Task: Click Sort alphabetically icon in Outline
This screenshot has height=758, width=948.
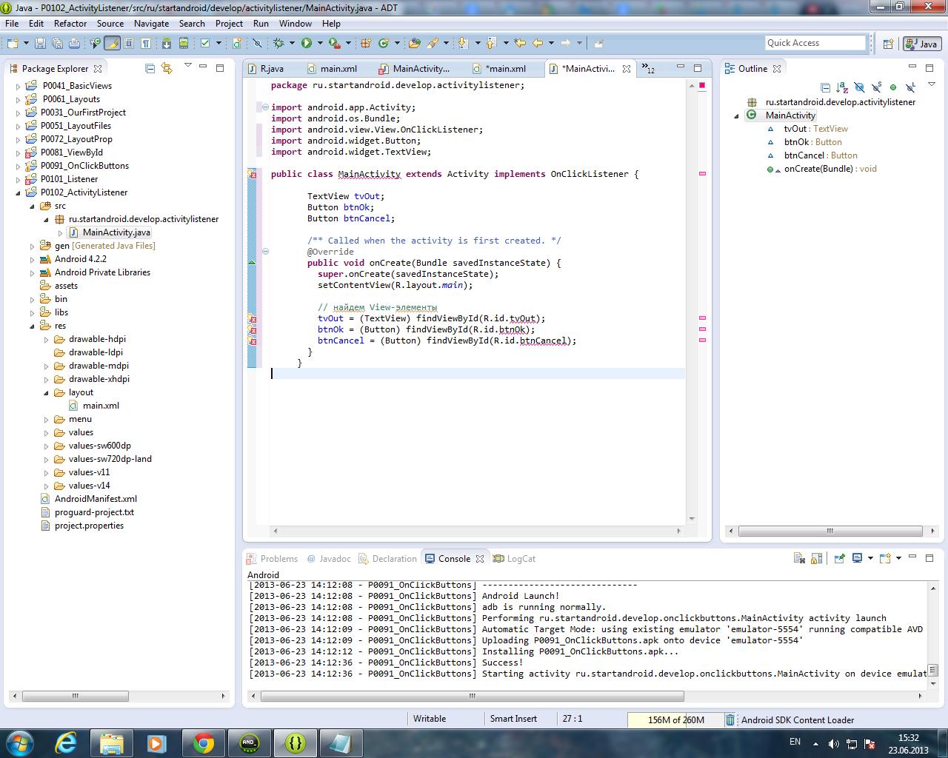Action: tap(842, 87)
